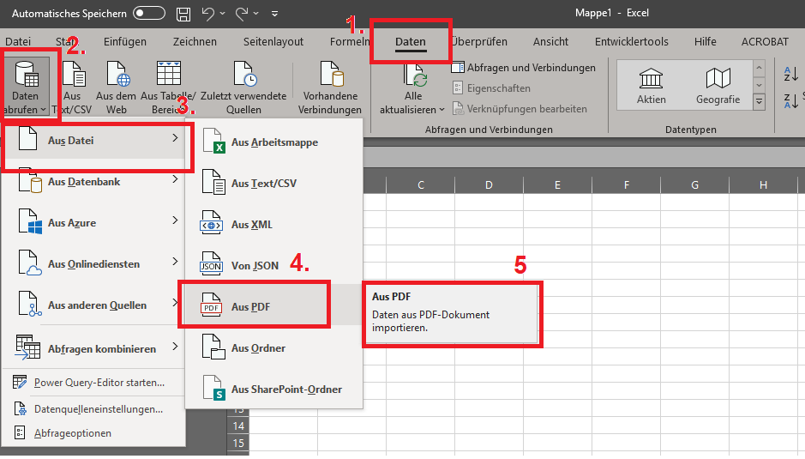Image resolution: width=805 pixels, height=459 pixels.
Task: Select the Geografie data type
Action: coord(718,86)
